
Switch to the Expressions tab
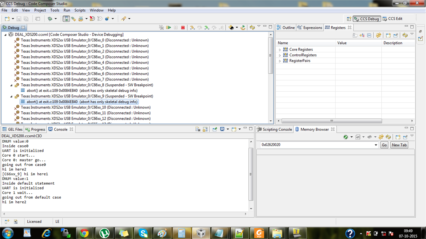(310, 28)
